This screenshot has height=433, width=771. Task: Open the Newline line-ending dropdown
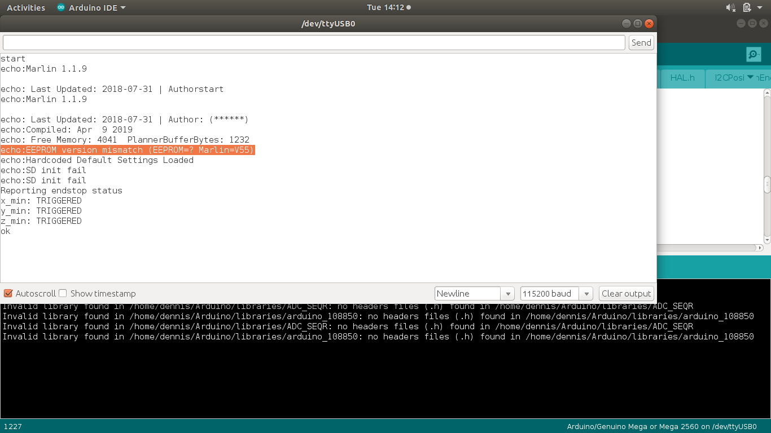474,293
